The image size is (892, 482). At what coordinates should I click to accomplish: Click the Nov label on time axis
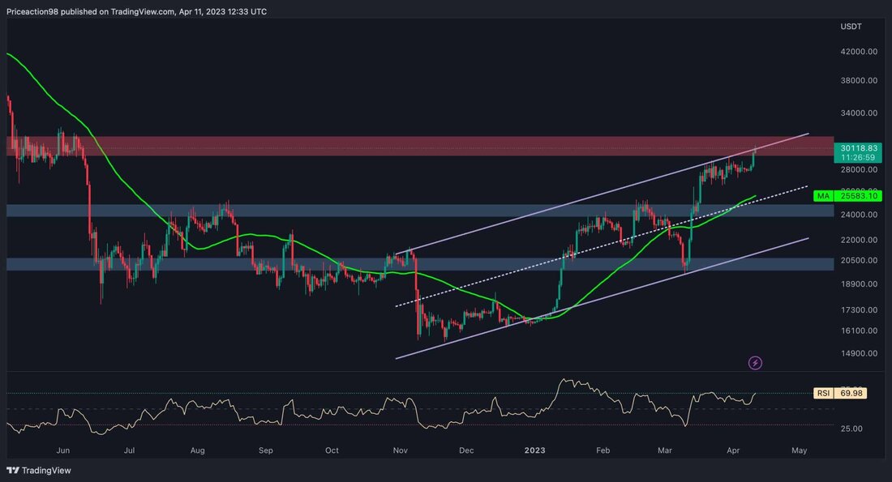(x=400, y=450)
